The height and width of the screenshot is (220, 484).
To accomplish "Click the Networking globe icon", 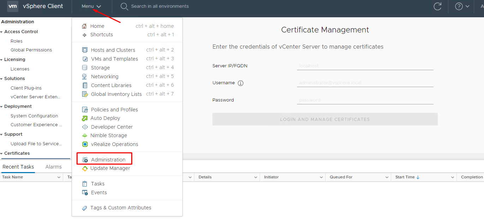I will (85, 77).
